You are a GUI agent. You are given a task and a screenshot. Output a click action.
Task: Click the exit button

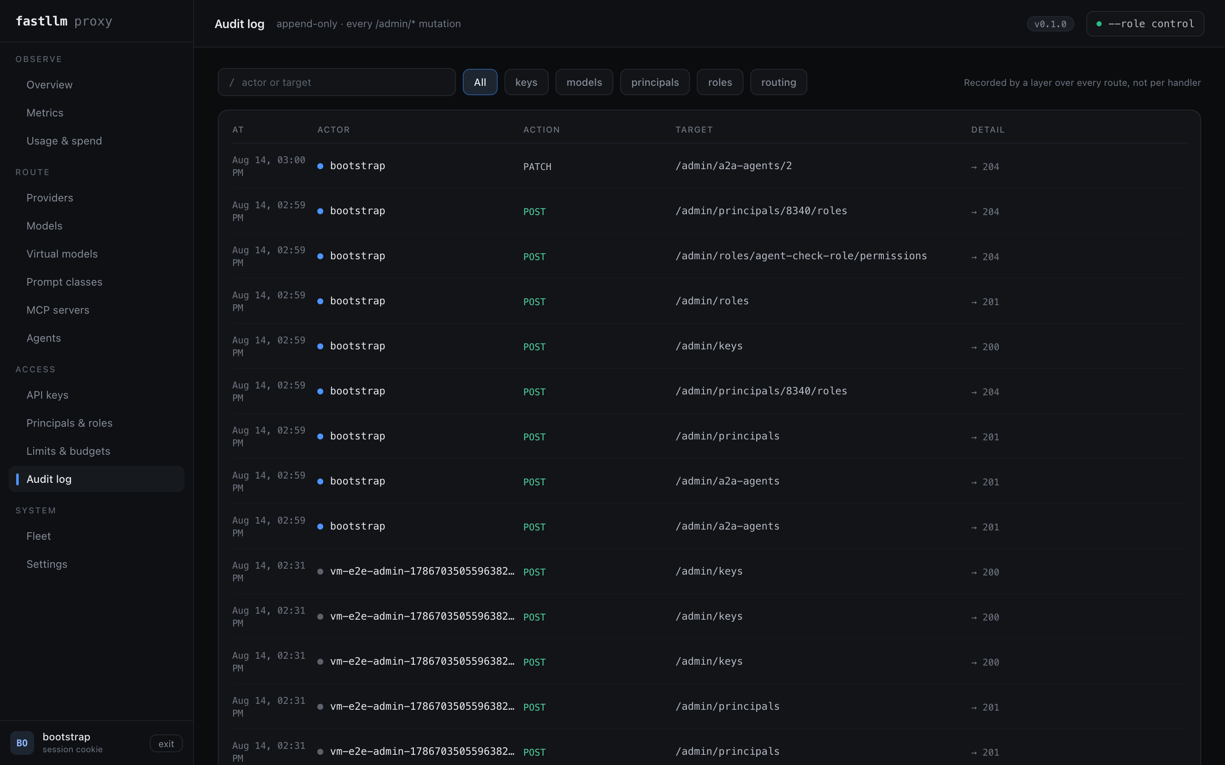click(x=166, y=744)
